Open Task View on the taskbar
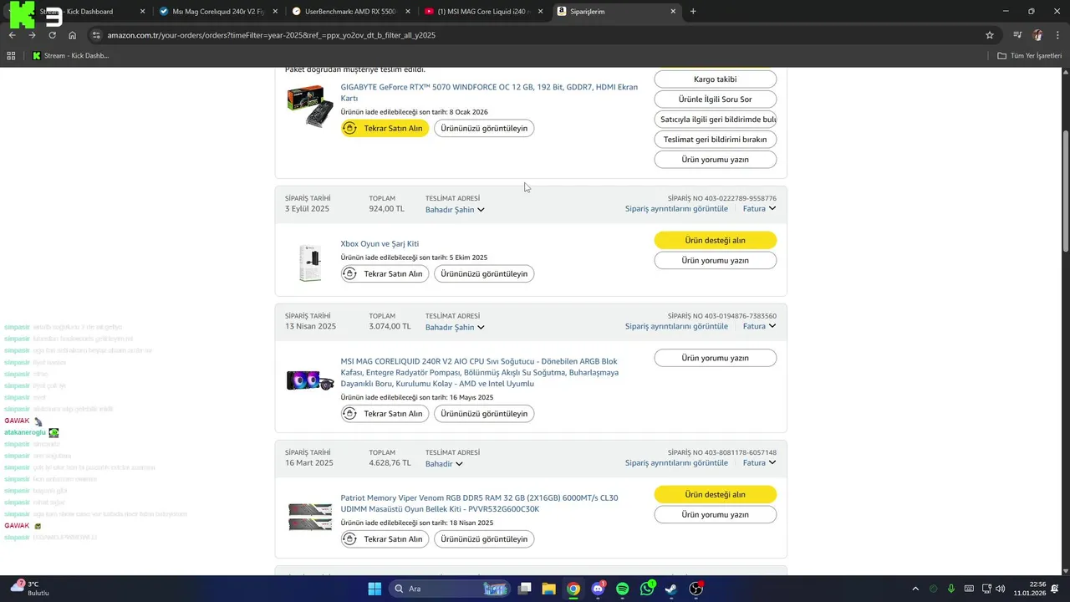Screen dimensions: 1070x602 click(524, 589)
